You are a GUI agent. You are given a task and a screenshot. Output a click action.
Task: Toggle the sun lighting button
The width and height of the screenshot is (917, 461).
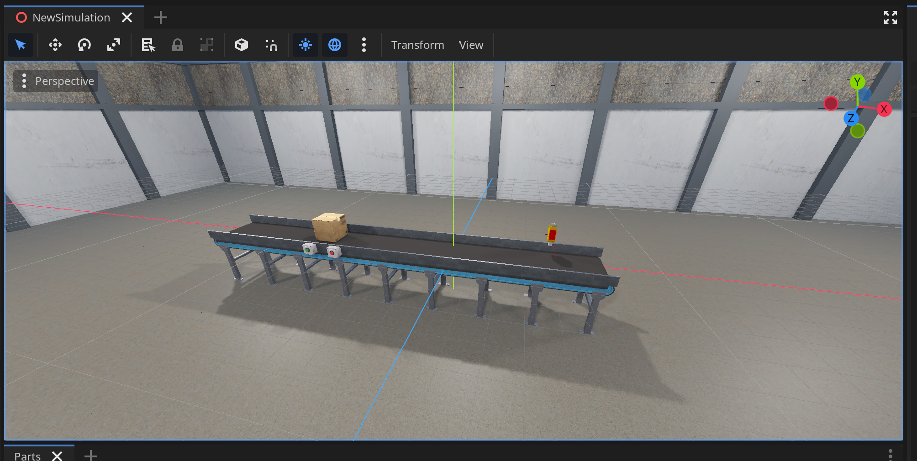305,45
